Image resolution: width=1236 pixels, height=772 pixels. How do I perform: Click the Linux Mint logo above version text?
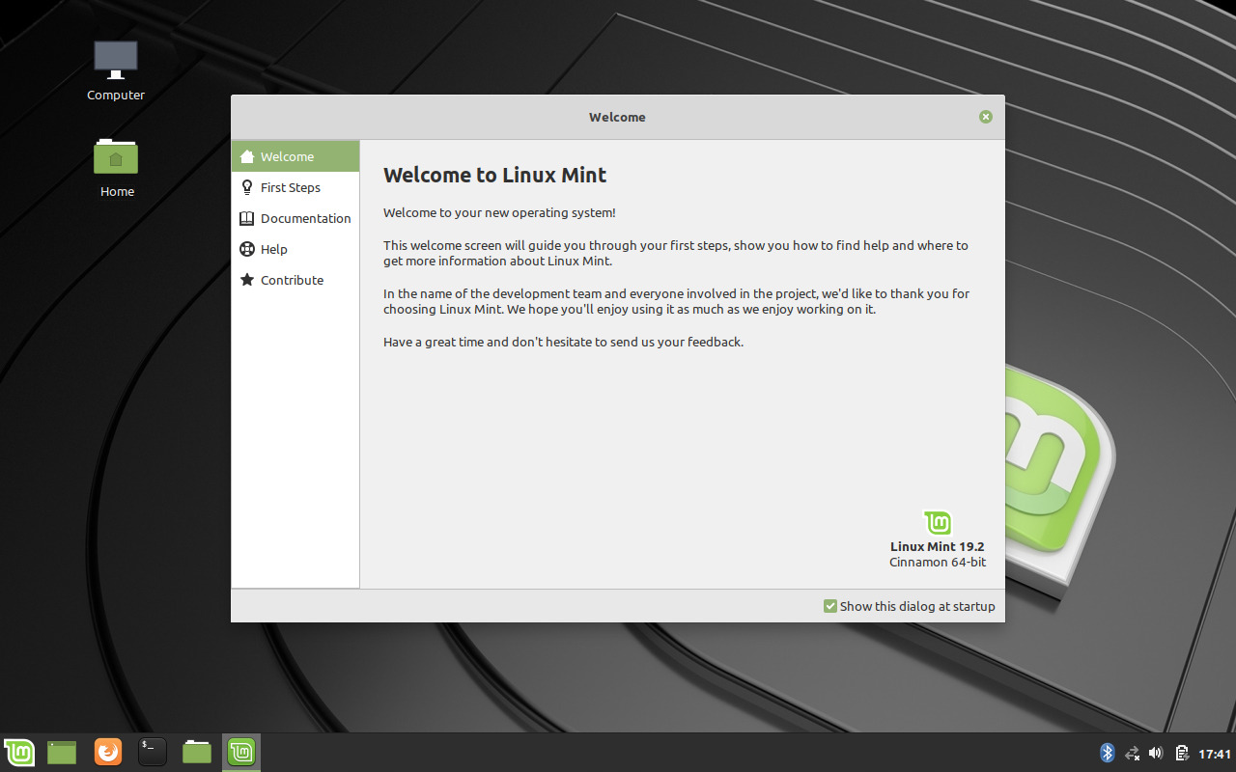(x=938, y=522)
